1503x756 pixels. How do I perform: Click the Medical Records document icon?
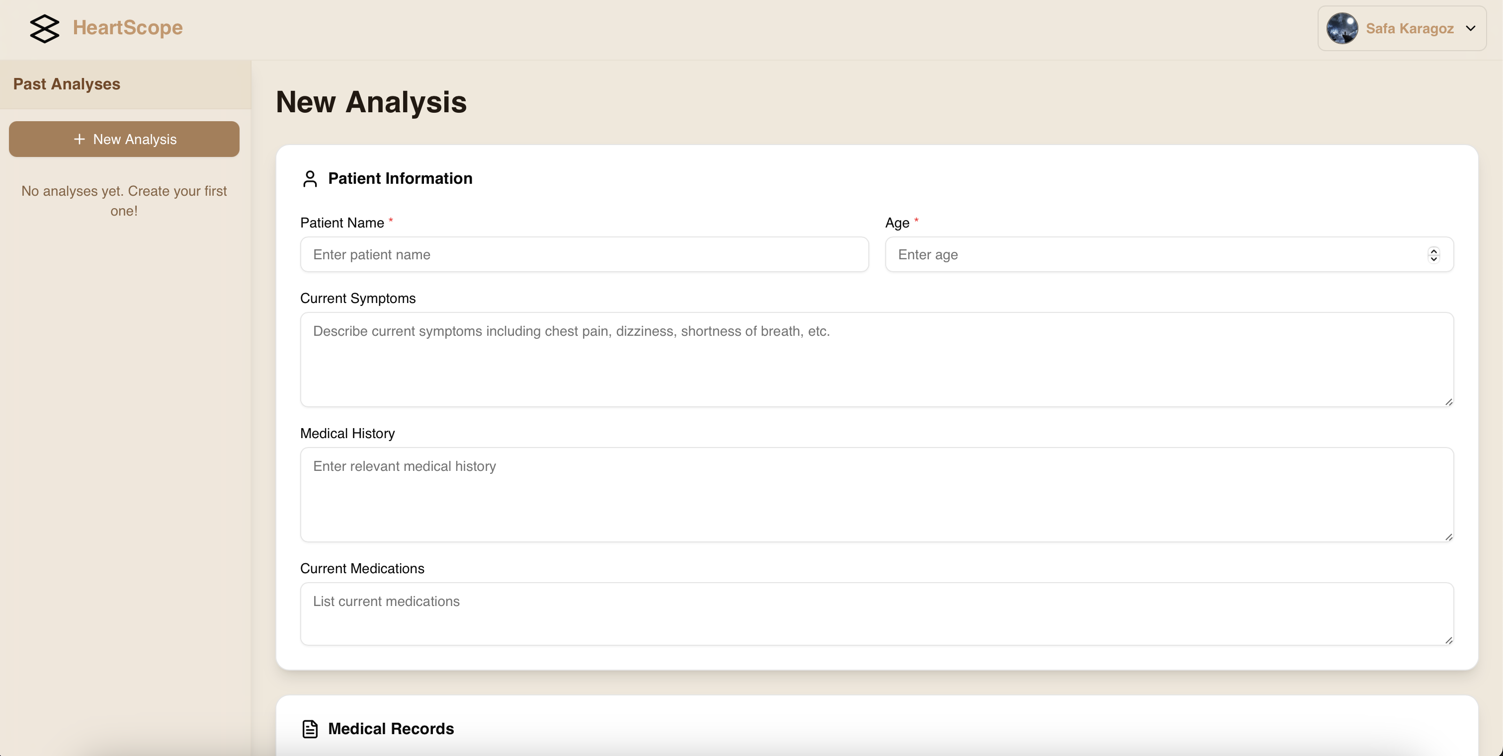tap(310, 729)
